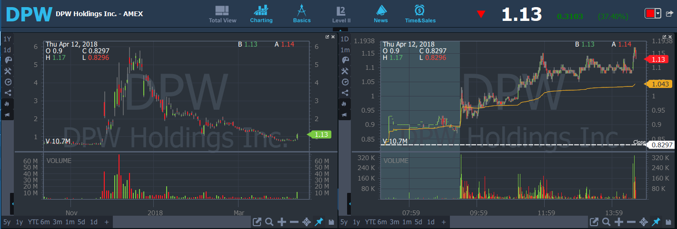Image resolution: width=677 pixels, height=229 pixels.
Task: Click the DPW ticker symbol header
Action: 29,14
